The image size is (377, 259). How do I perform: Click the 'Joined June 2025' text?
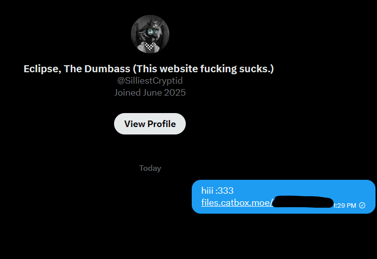150,93
